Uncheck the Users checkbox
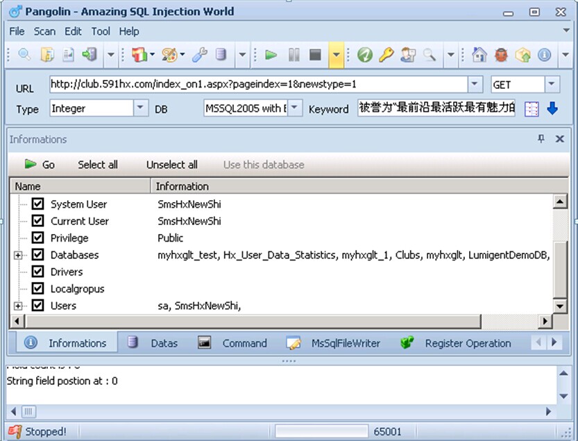This screenshot has height=441, width=578. 37,306
